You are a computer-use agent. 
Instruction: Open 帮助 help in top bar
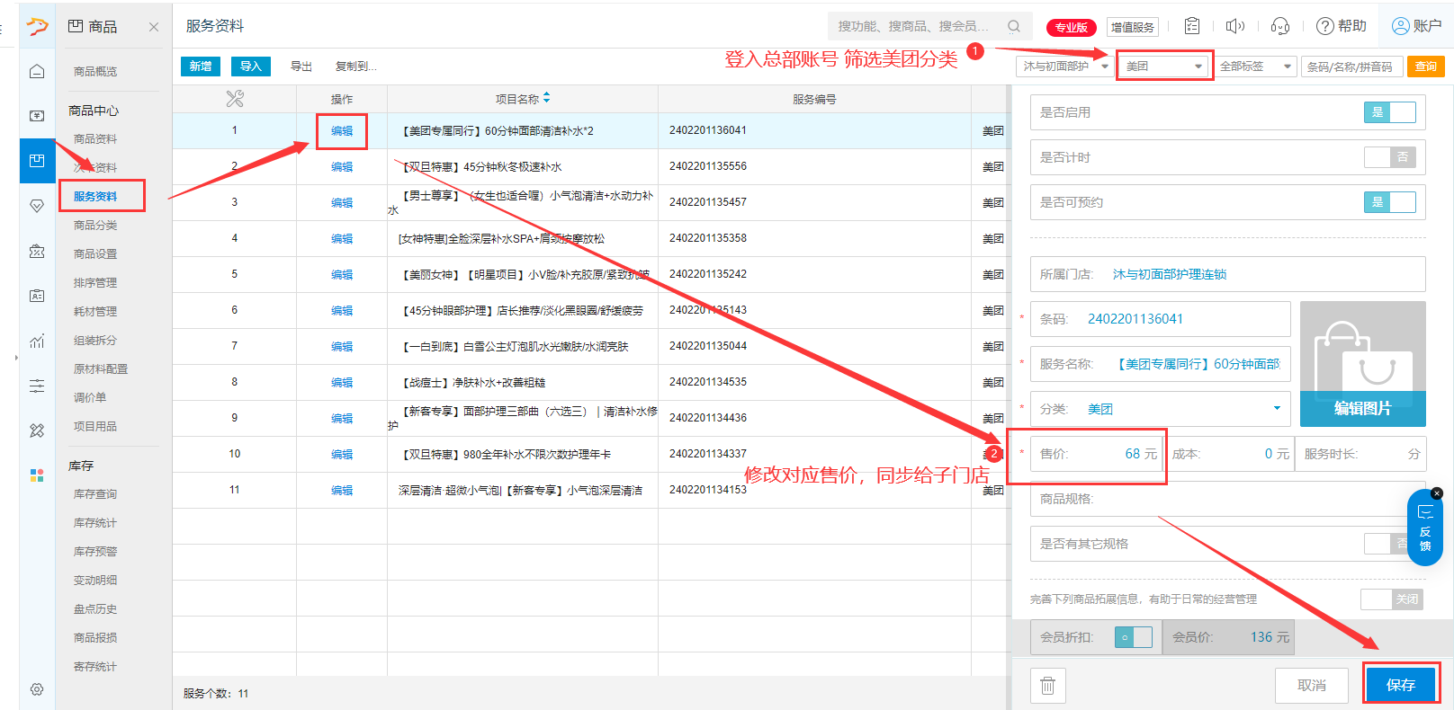1342,26
